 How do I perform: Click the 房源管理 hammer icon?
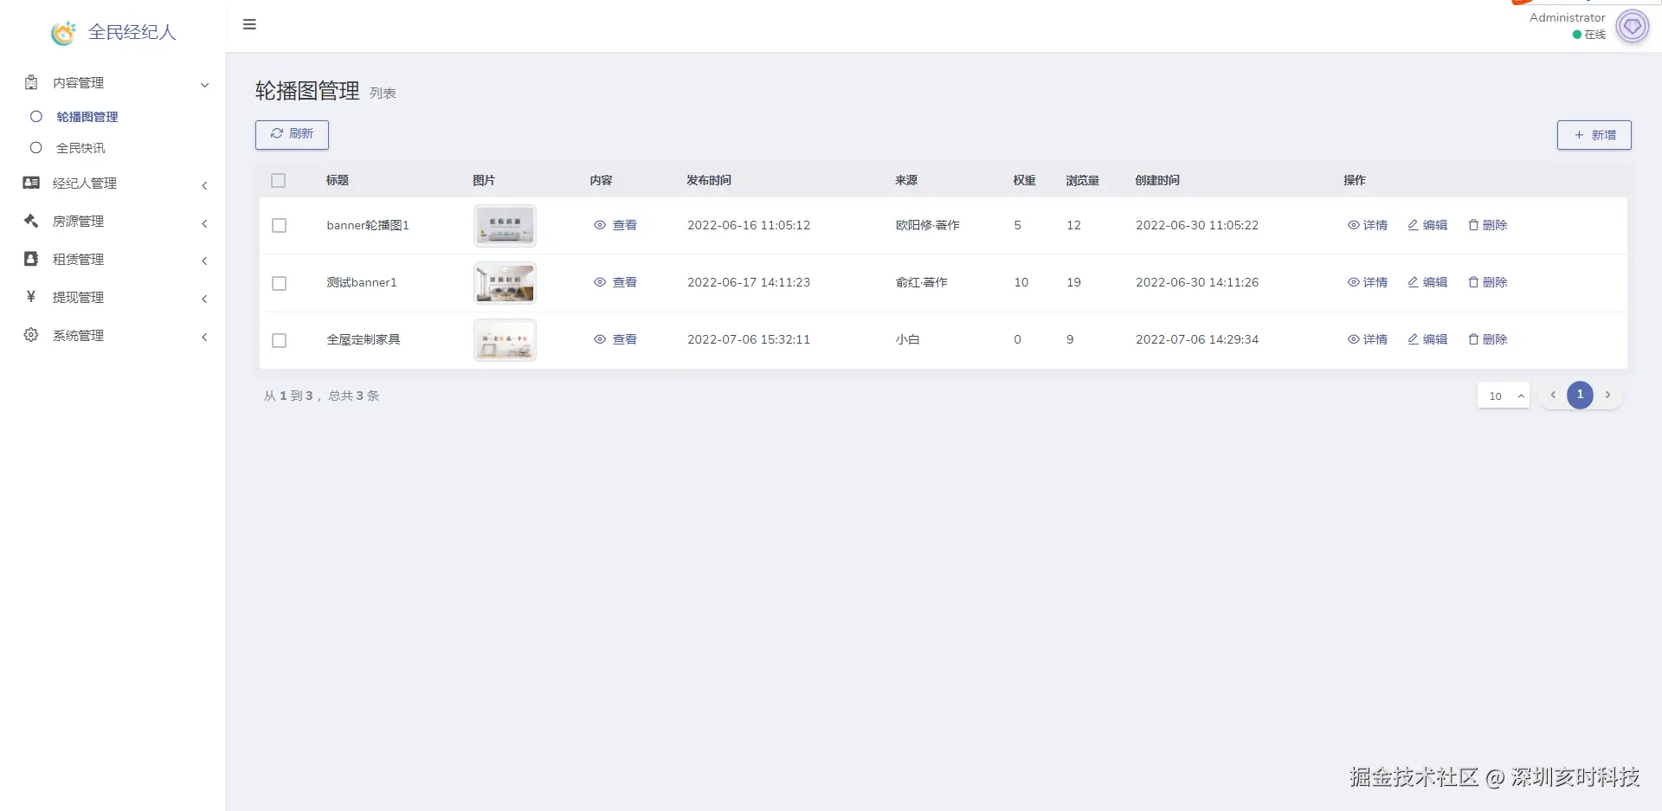[31, 221]
